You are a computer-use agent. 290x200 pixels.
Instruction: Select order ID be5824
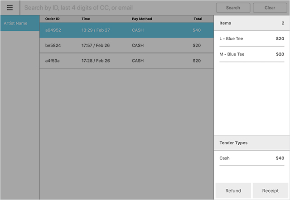[53, 46]
